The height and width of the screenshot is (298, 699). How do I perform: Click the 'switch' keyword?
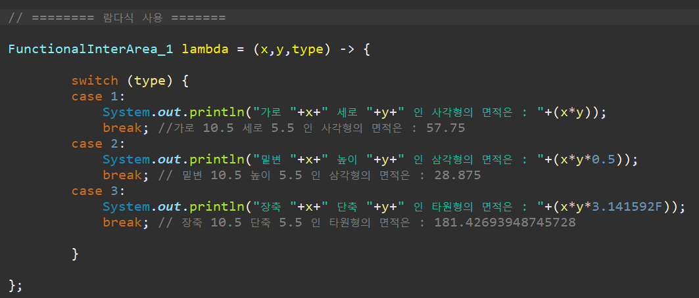pos(95,81)
